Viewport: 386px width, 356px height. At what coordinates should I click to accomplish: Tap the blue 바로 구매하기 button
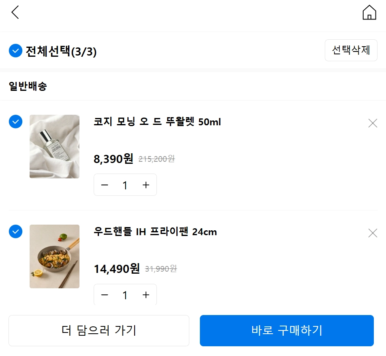(287, 330)
